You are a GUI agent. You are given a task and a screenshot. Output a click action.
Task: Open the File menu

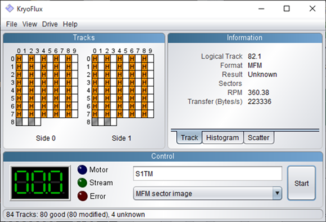[x=12, y=24]
